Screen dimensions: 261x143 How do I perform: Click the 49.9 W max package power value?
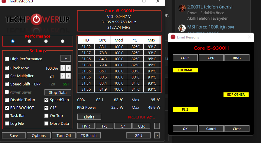(154, 108)
